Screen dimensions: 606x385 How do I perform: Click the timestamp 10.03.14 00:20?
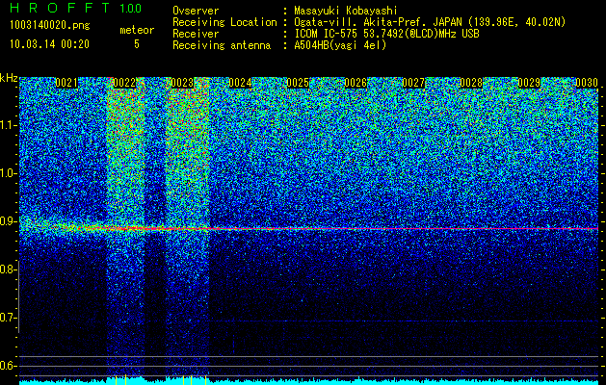[50, 43]
